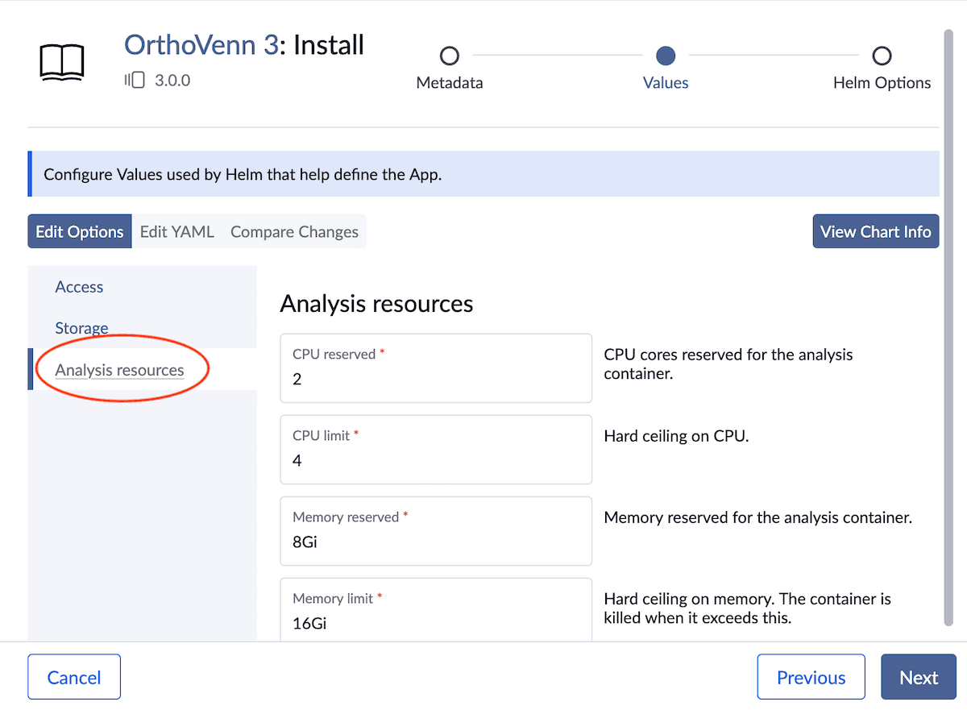Open the OrthoVenn 3 chart link
The image size is (967, 710).
click(x=201, y=44)
